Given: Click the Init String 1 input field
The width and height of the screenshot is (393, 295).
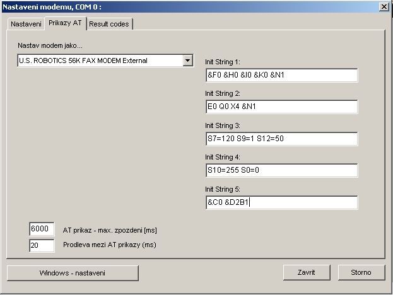Looking at the screenshot, I should coord(281,76).
